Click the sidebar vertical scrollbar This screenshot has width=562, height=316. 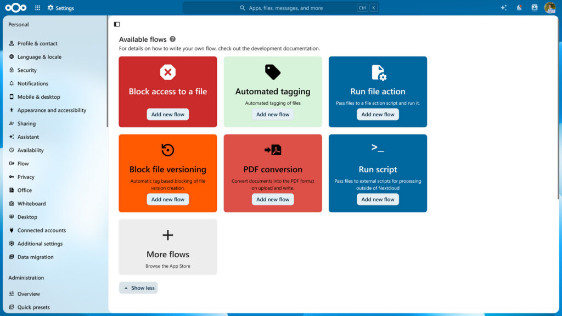107,72
